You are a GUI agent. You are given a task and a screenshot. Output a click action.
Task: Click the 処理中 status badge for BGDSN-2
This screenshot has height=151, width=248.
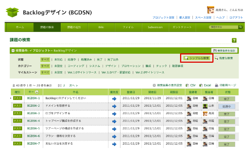point(227,106)
